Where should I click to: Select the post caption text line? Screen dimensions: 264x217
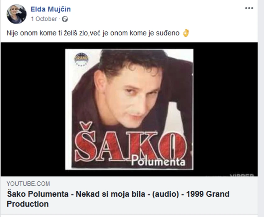point(98,33)
